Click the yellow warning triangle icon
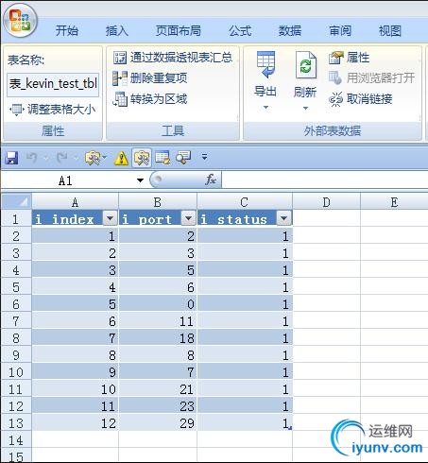The image size is (428, 463). (122, 158)
